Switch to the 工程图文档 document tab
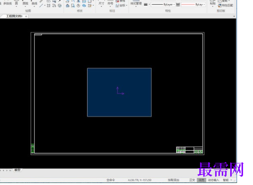 click(14, 16)
